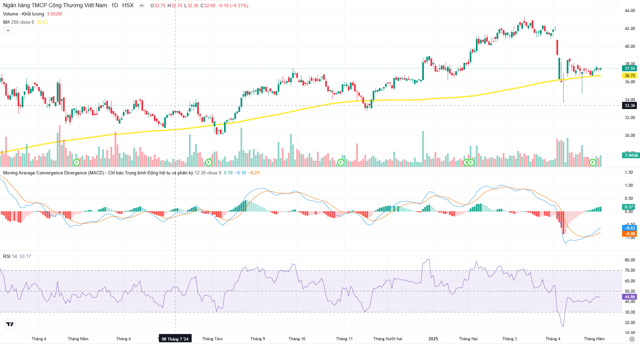This screenshot has width=640, height=344.
Task: Click the Tháng Mười hai time axis label
Action: 388,339
